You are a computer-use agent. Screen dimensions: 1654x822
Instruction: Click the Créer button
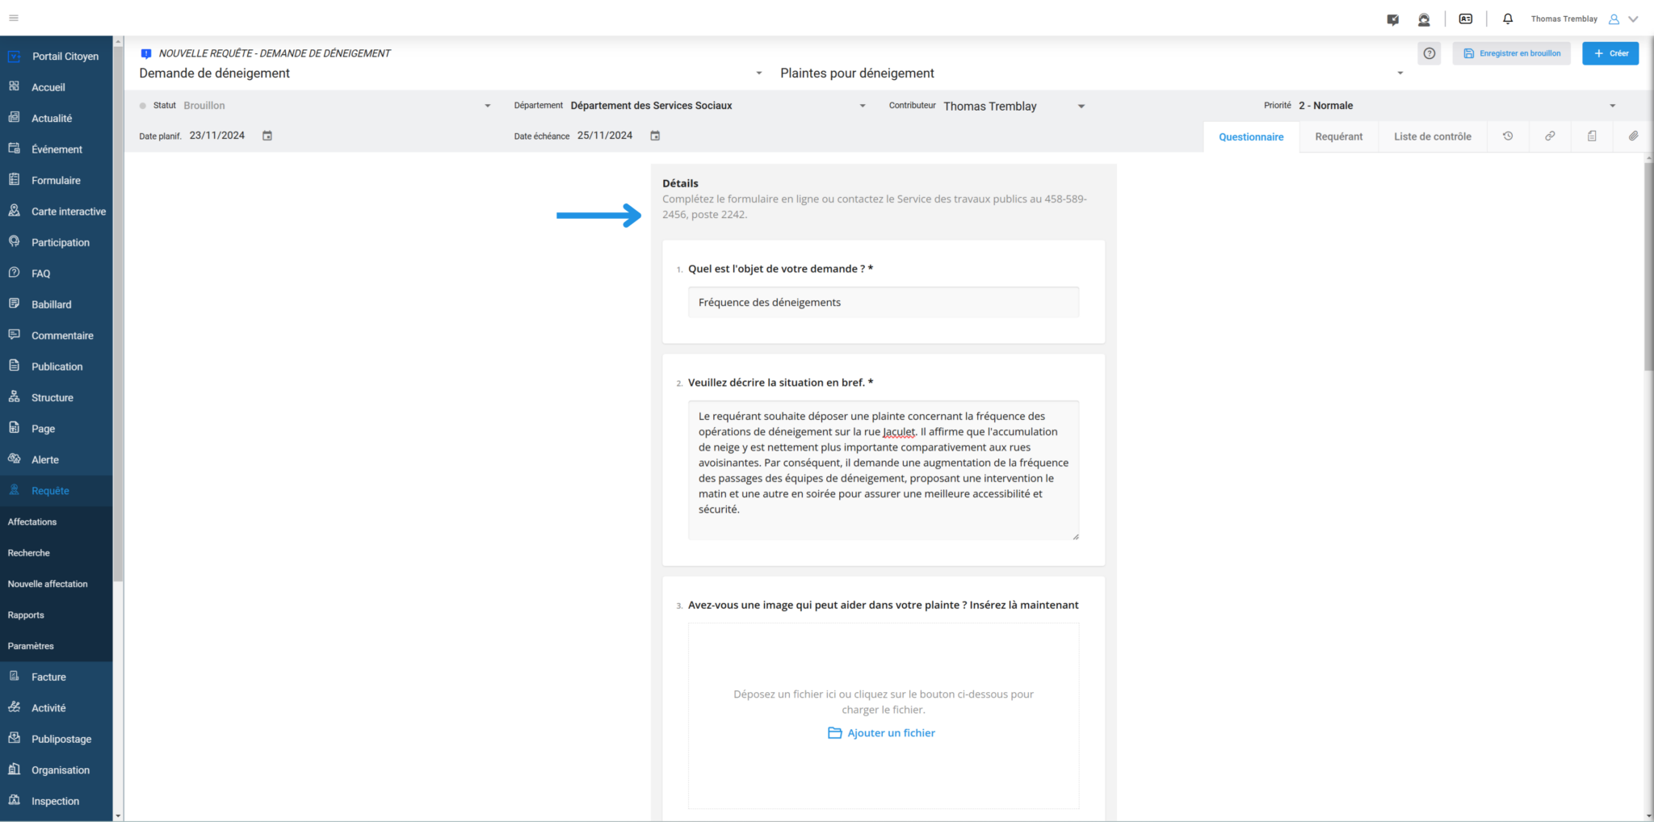[x=1610, y=53]
